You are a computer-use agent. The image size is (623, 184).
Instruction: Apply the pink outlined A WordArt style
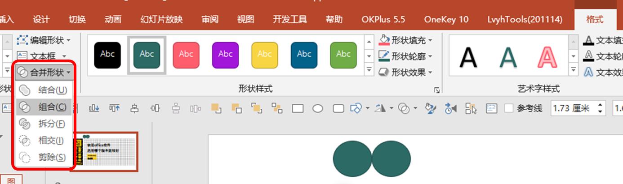[x=548, y=57]
